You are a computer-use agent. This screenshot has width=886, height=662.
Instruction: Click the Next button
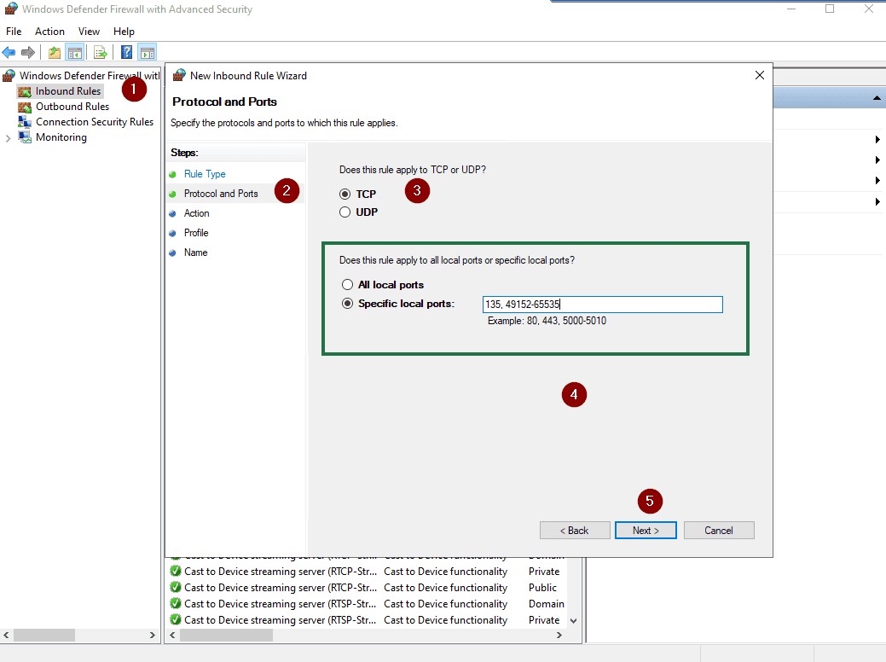646,531
